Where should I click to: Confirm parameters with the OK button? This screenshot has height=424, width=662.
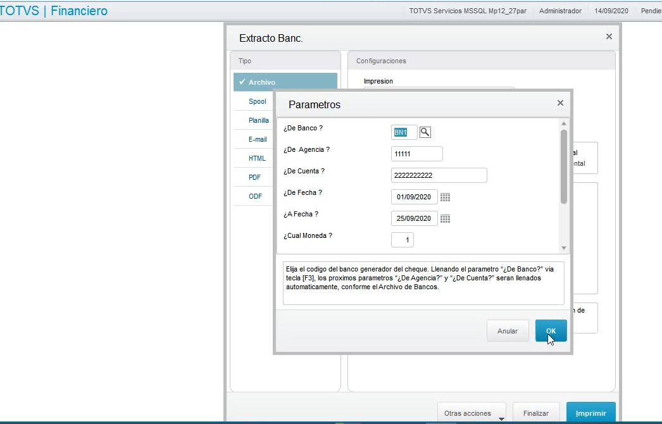tap(551, 331)
